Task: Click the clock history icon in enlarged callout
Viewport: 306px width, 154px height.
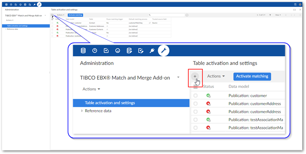Action: coord(95,51)
